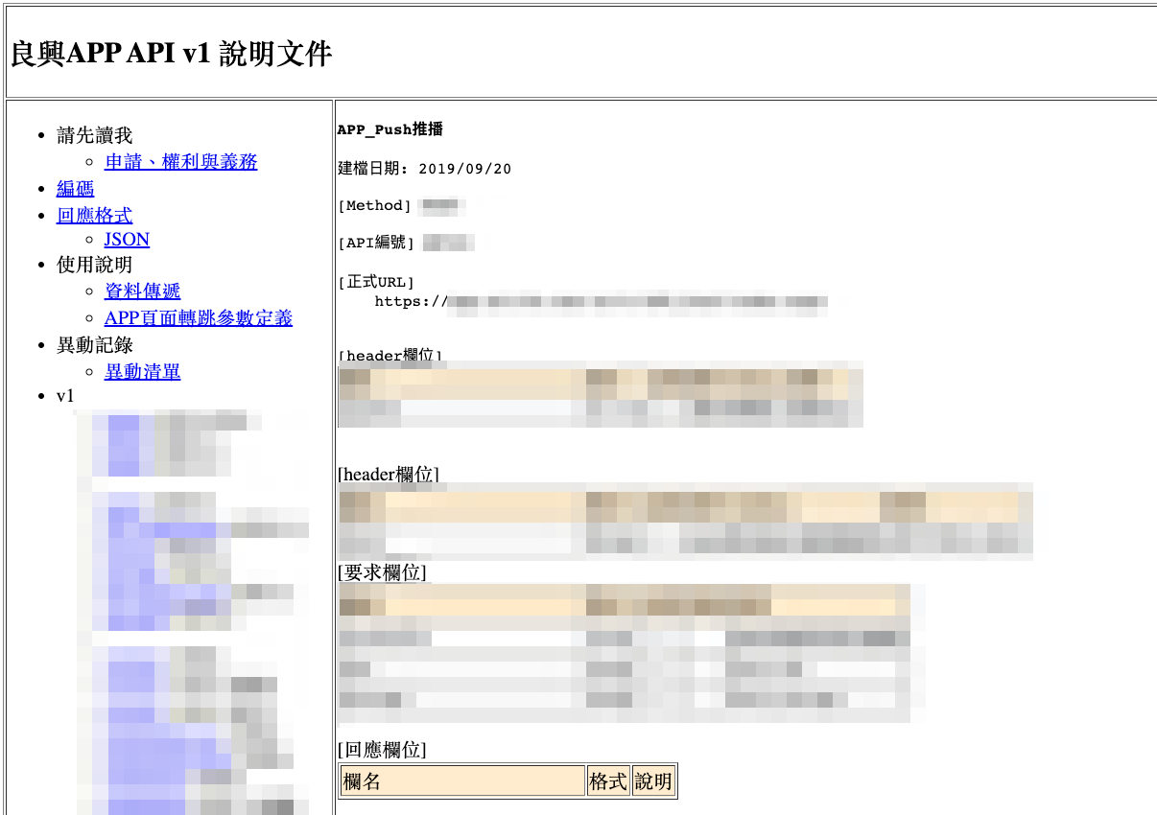Click the APP_Push推播 title
Image resolution: width=1157 pixels, height=815 pixels.
pos(390,130)
